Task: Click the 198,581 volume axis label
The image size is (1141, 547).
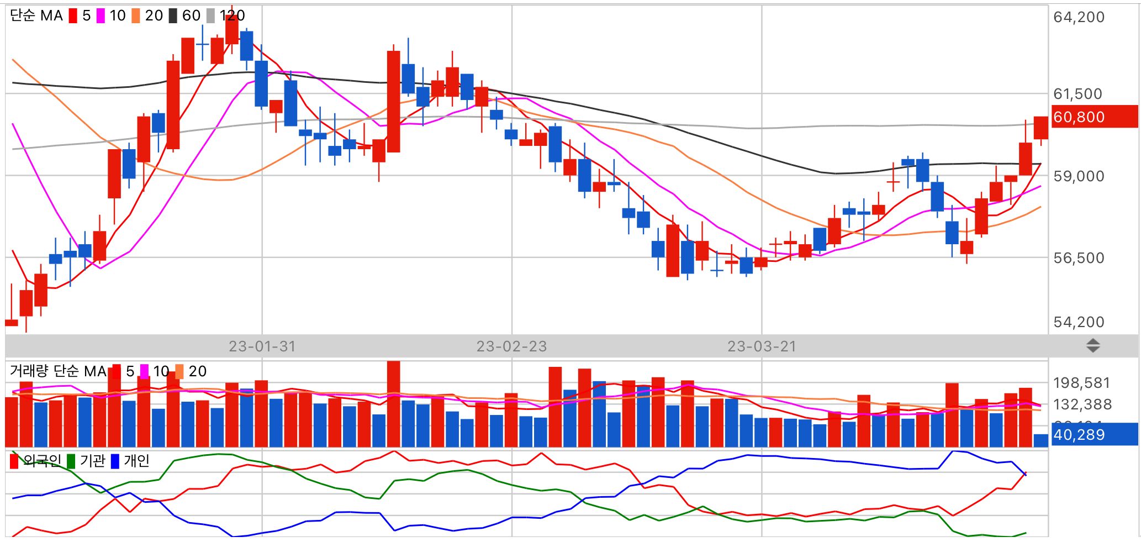Action: click(1081, 383)
